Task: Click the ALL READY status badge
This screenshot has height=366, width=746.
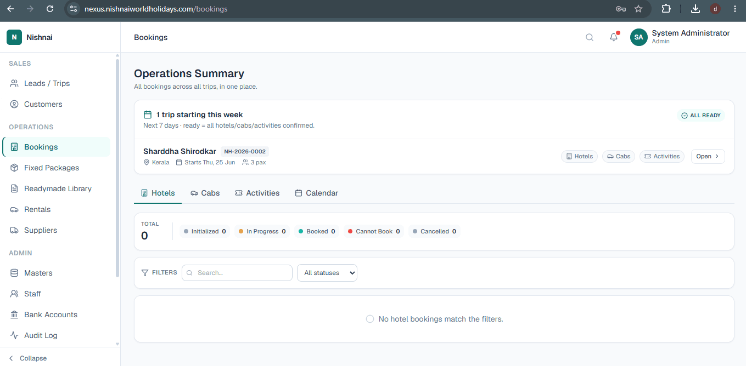Action: pos(701,116)
